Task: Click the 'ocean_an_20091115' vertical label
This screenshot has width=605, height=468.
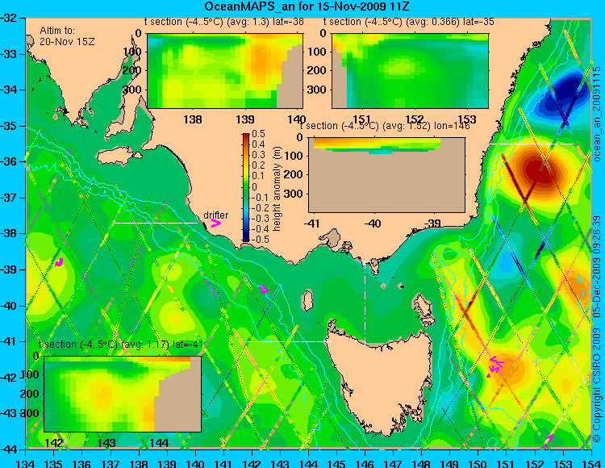Action: [x=597, y=113]
